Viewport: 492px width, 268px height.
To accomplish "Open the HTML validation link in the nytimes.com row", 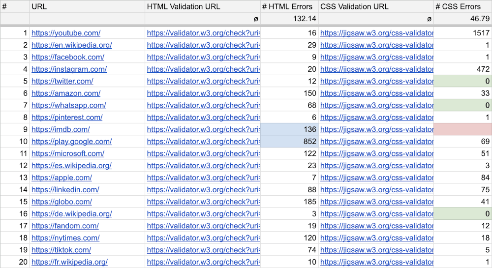I will point(203,238).
